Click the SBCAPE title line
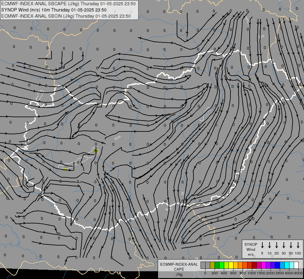Screen dimensions: 304x279 (68, 4)
